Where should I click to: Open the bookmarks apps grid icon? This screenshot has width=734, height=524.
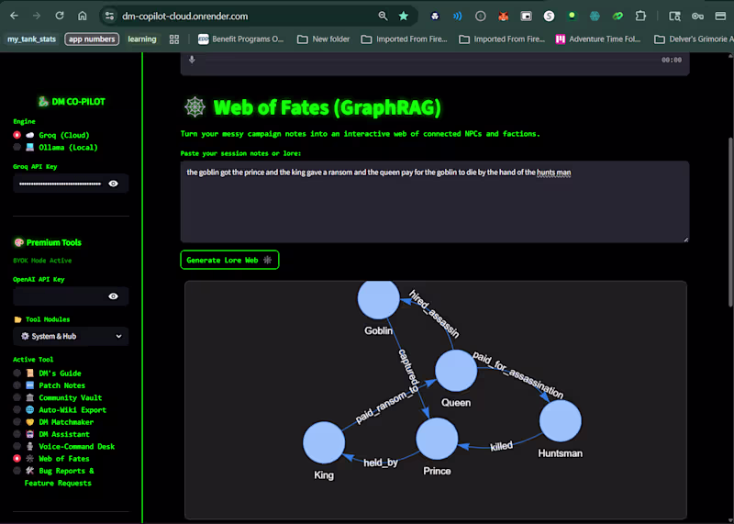coord(174,39)
